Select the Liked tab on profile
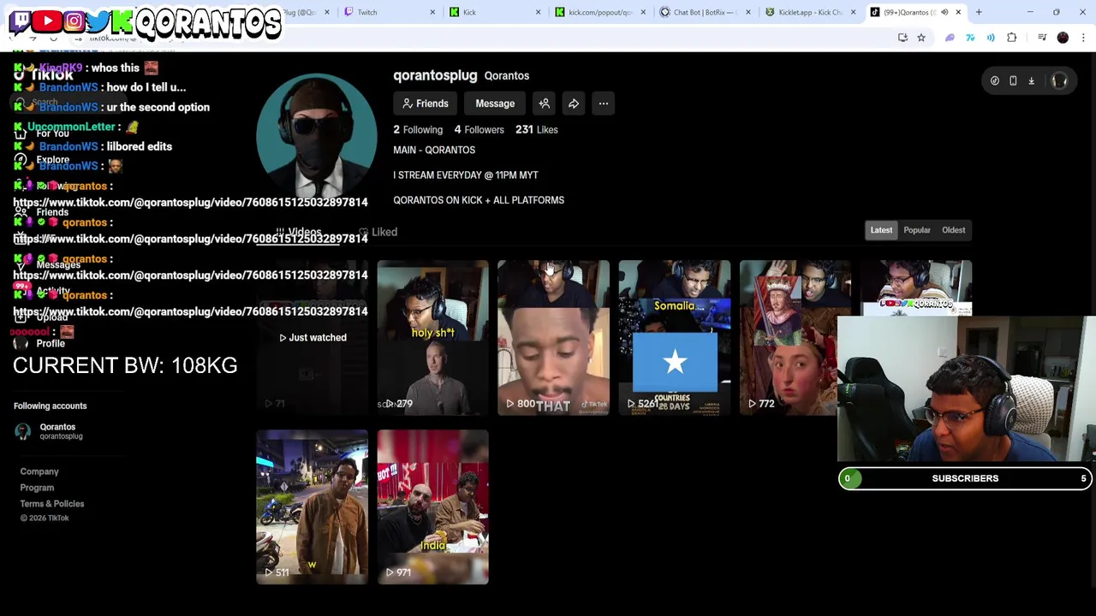This screenshot has height=616, width=1096. [x=378, y=232]
